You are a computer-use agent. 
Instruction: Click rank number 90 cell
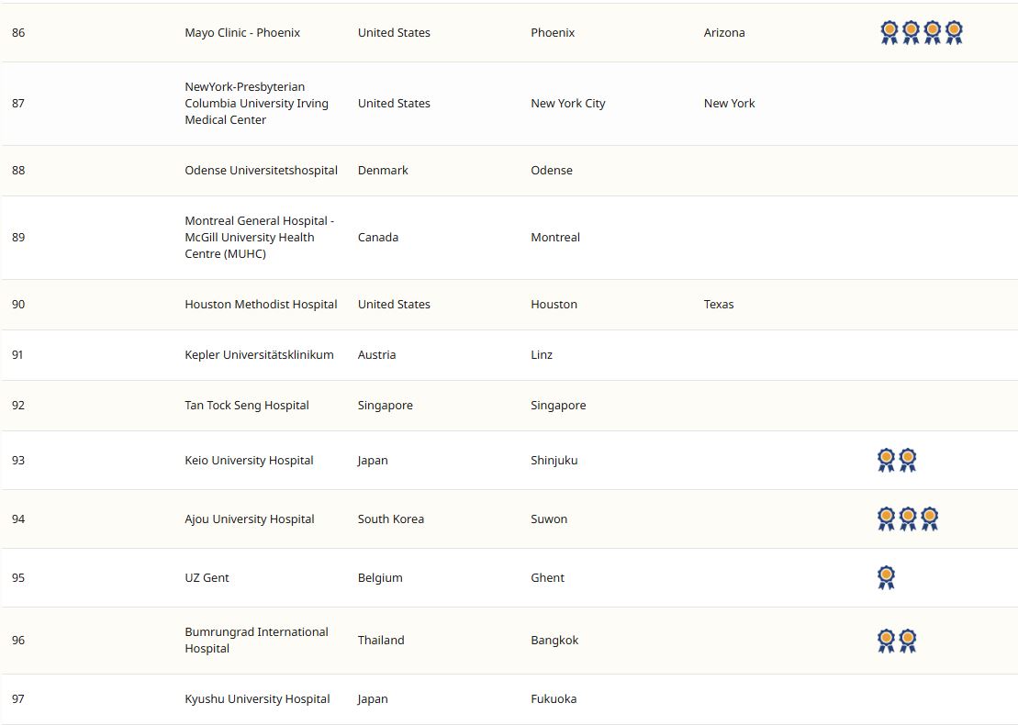(x=18, y=305)
